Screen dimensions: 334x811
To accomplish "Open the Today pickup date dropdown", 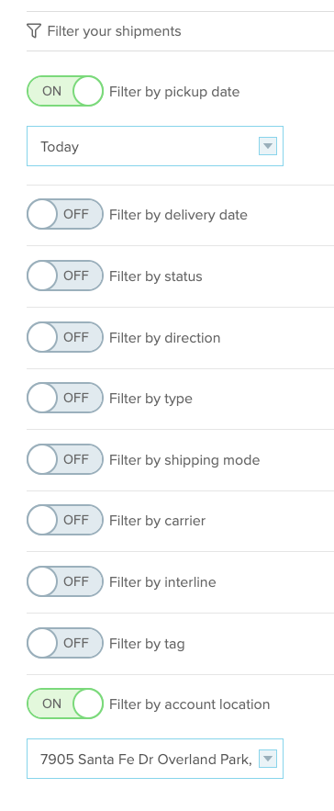I will (155, 146).
